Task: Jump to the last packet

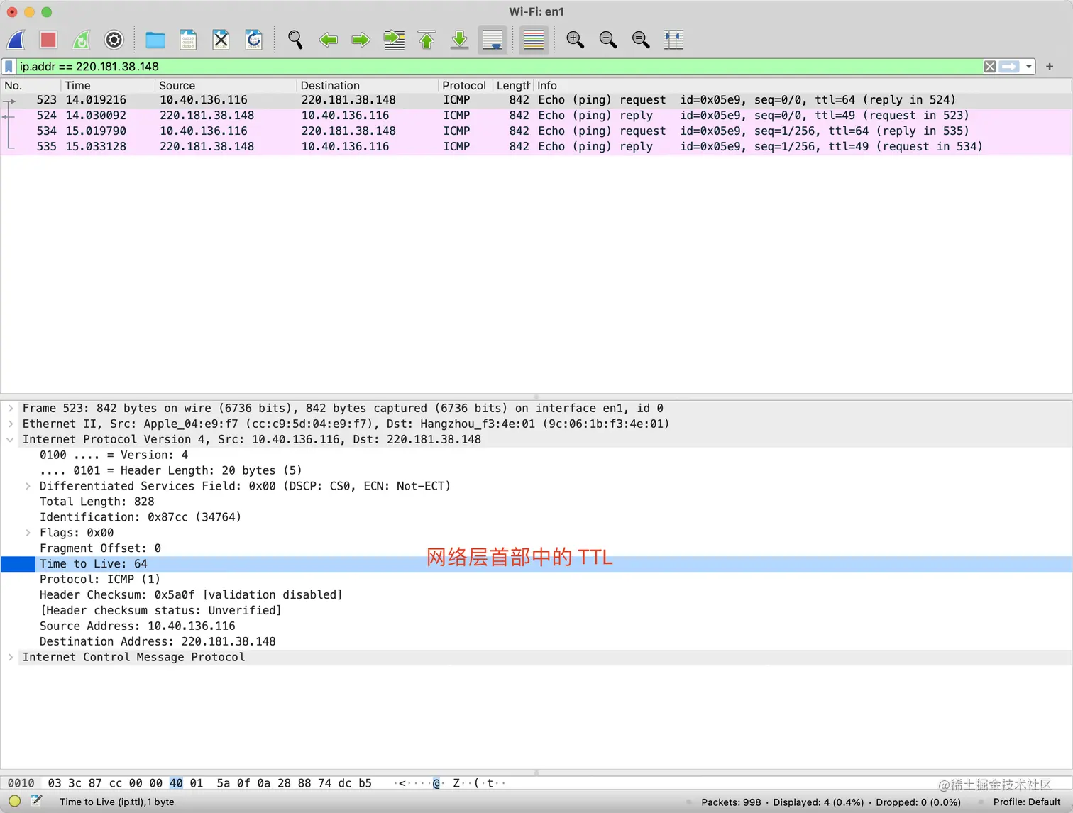Action: (460, 40)
